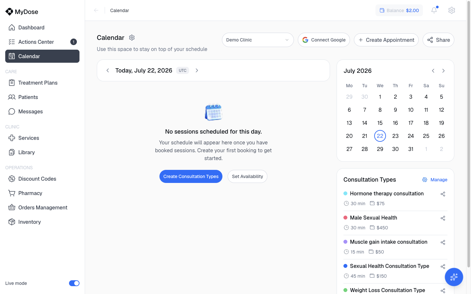Open Messages in sidebar

(42, 111)
